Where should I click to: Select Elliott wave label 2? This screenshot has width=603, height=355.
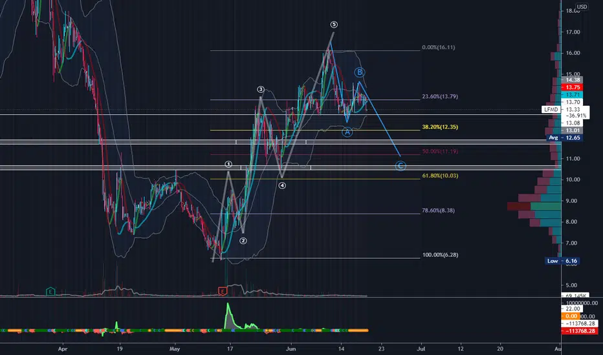pyautogui.click(x=243, y=241)
